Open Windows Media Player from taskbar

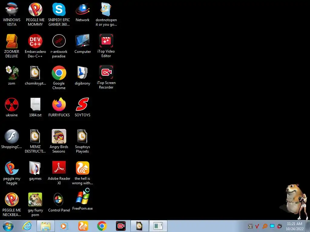64,226
